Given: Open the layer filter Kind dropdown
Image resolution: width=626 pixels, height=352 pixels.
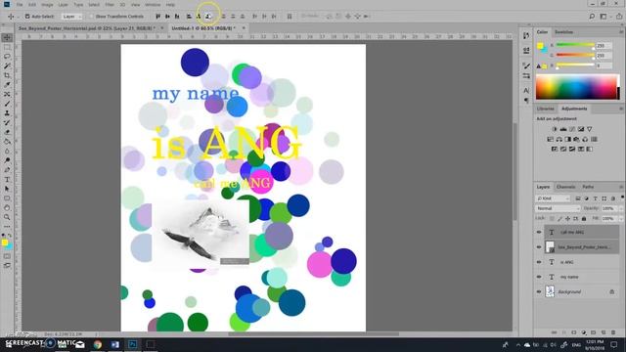Looking at the screenshot, I should pyautogui.click(x=553, y=198).
